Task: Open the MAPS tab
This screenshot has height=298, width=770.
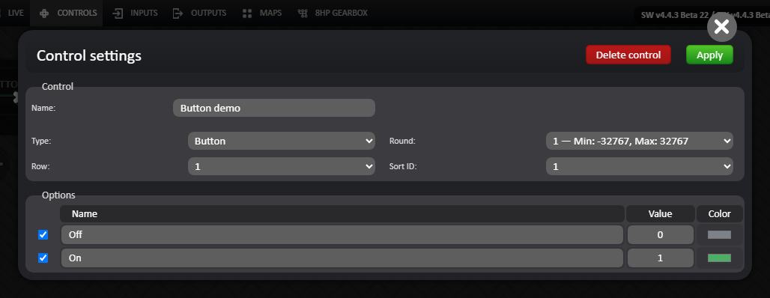Action: [x=262, y=13]
